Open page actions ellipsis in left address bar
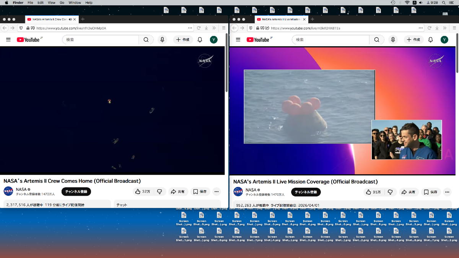This screenshot has width=459, height=258. pos(190,28)
